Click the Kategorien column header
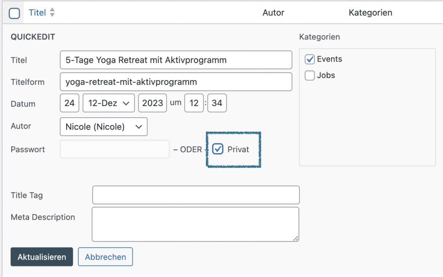 370,13
